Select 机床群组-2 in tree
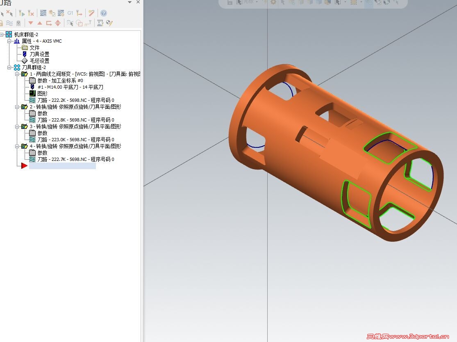This screenshot has height=342, width=457. (x=26, y=34)
